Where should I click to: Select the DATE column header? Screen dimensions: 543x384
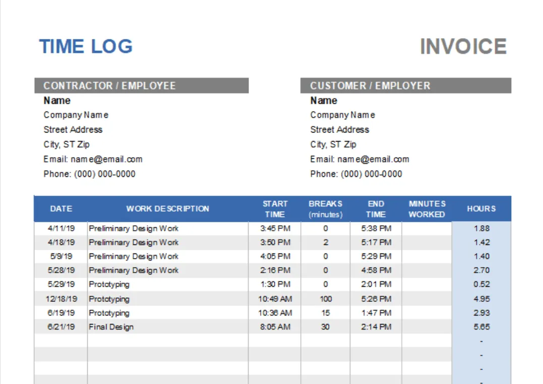[61, 209]
